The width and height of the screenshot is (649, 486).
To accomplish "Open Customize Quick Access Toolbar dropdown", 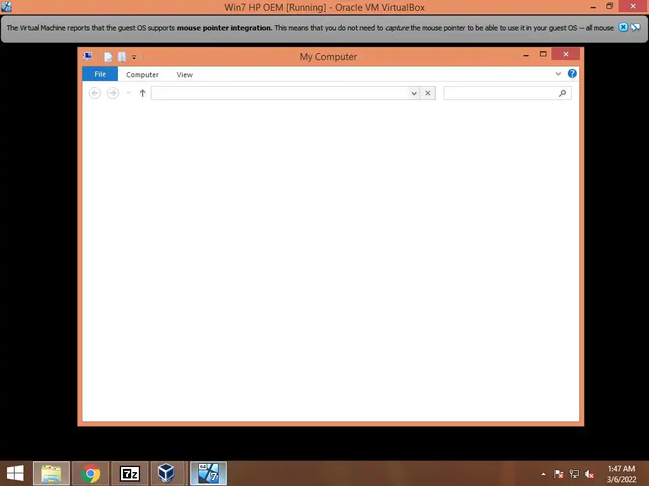I will click(x=134, y=58).
